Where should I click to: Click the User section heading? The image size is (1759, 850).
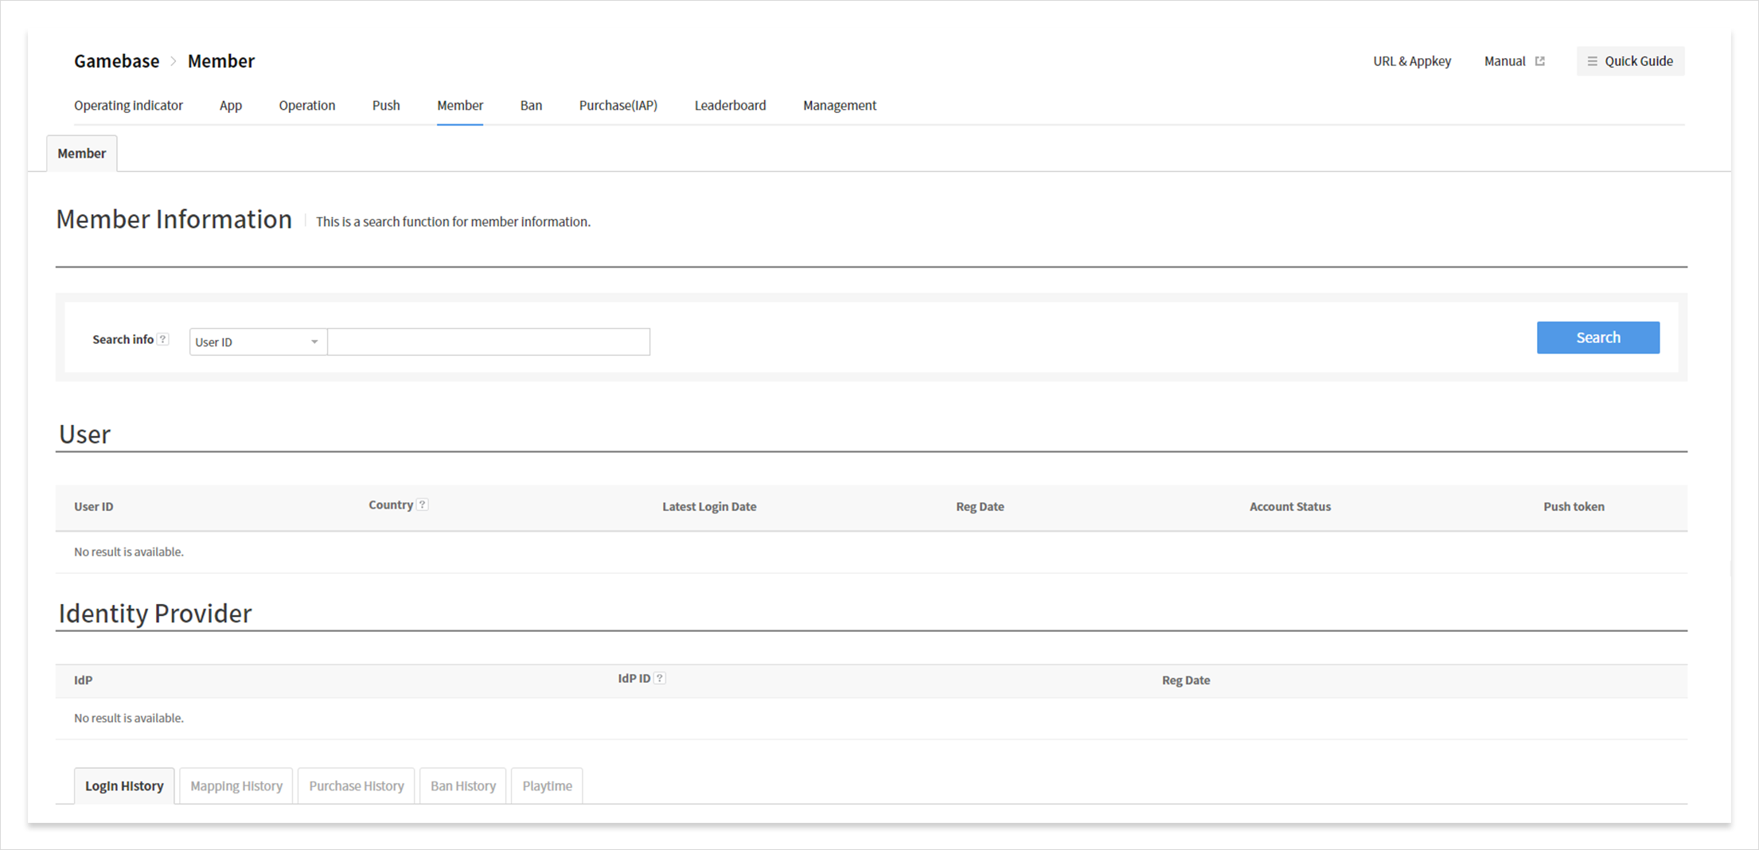click(84, 435)
